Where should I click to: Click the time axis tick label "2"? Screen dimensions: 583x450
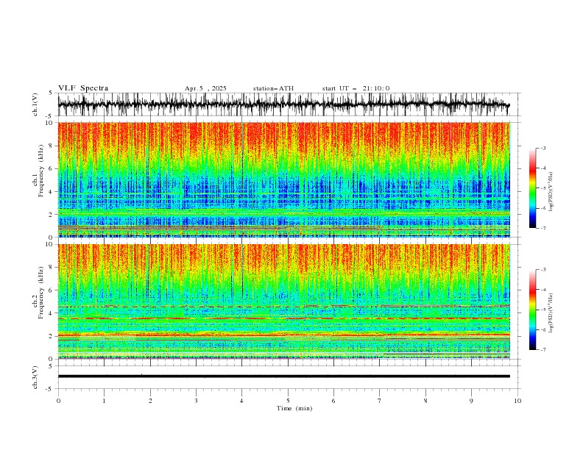tap(150, 401)
